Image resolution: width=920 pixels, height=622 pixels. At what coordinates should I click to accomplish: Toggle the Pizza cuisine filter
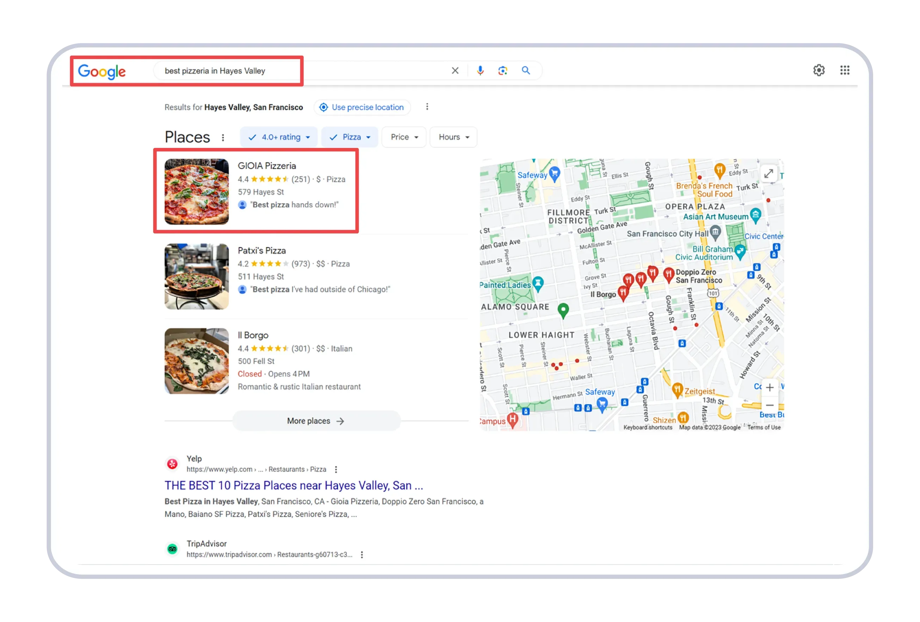point(350,137)
